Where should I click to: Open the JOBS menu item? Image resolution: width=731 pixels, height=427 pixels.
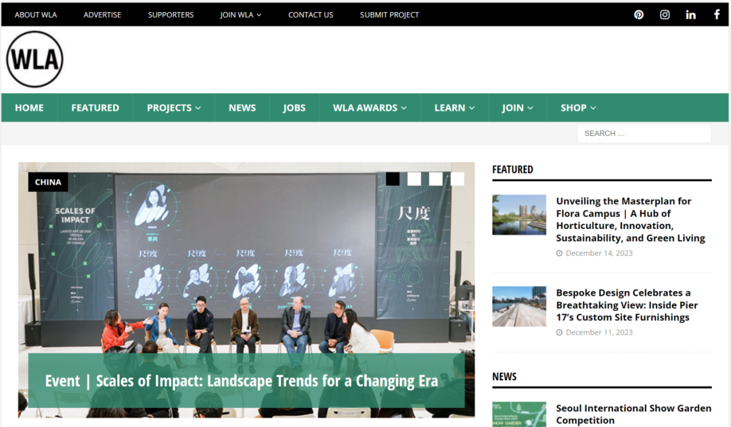coord(294,108)
